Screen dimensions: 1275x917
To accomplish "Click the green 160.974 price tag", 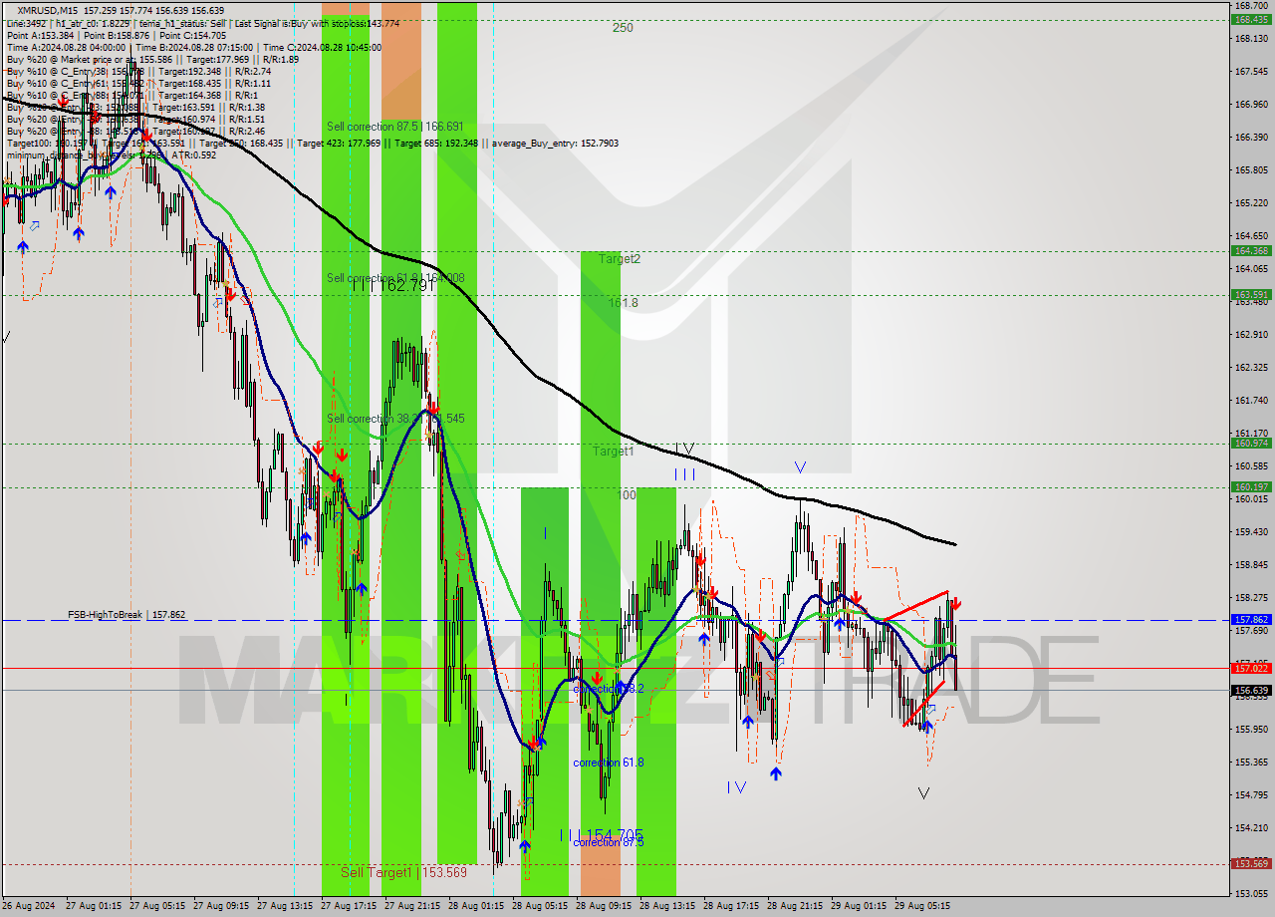I will pyautogui.click(x=1251, y=443).
